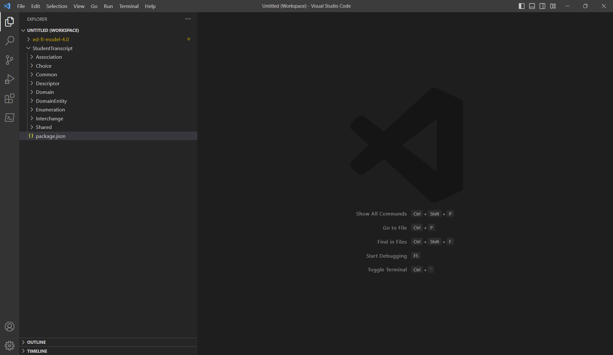Expand the DomainEntity folder
Viewport: 613px width, 355px height.
click(108, 101)
